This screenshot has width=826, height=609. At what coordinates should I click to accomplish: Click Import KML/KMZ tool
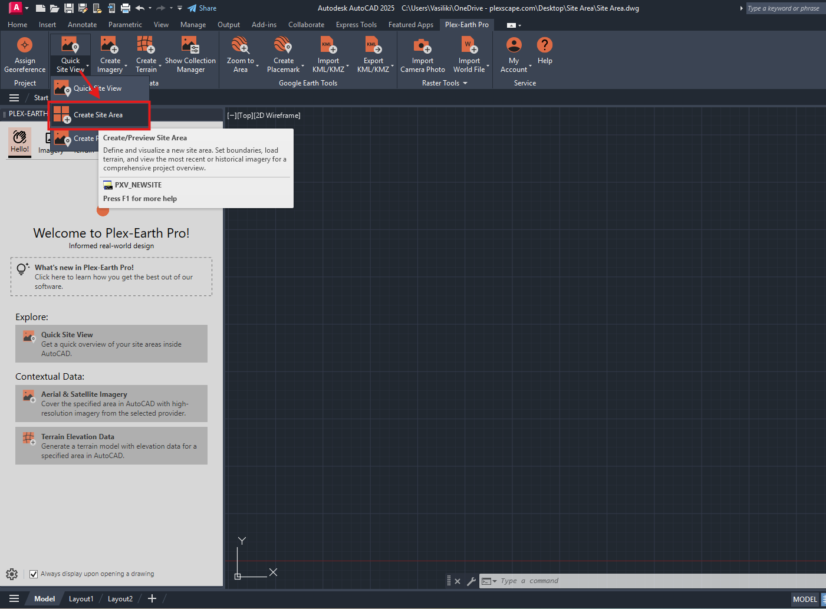[x=328, y=55]
